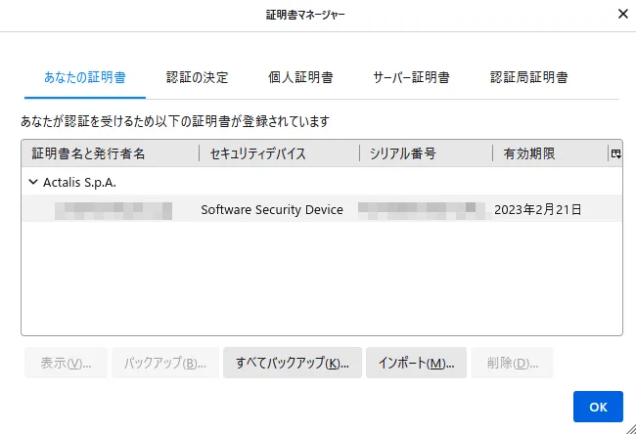Select the Software Security Device certificate row
This screenshot has height=434, width=636.
(x=322, y=209)
